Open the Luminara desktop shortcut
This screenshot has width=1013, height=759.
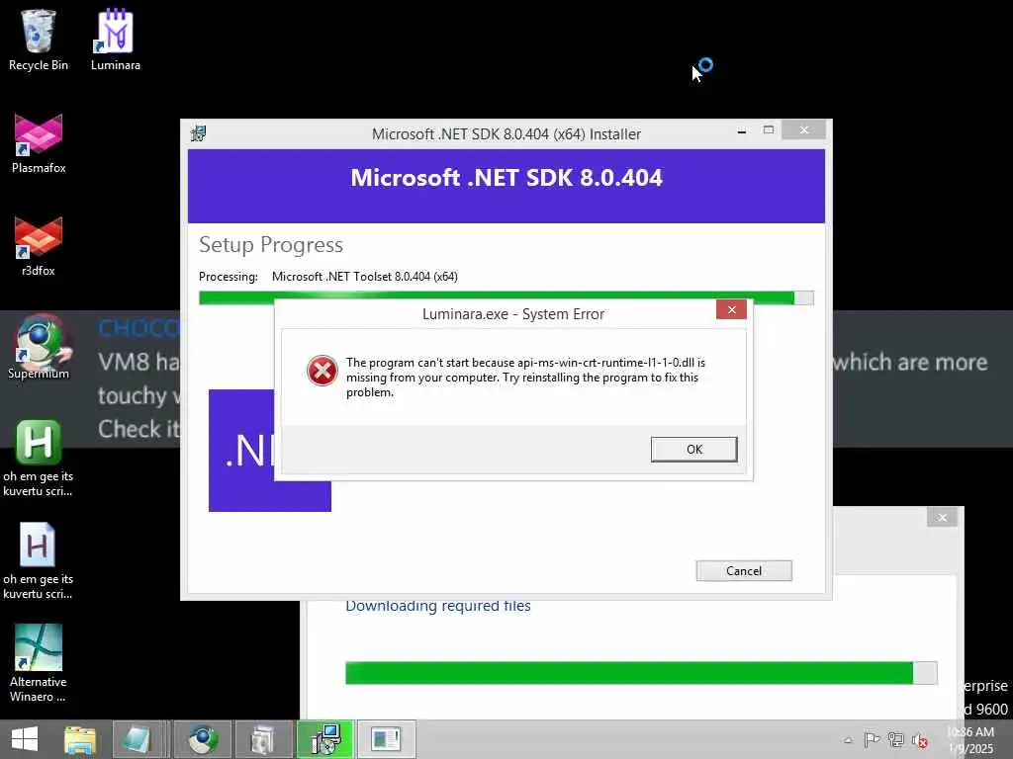click(x=116, y=40)
